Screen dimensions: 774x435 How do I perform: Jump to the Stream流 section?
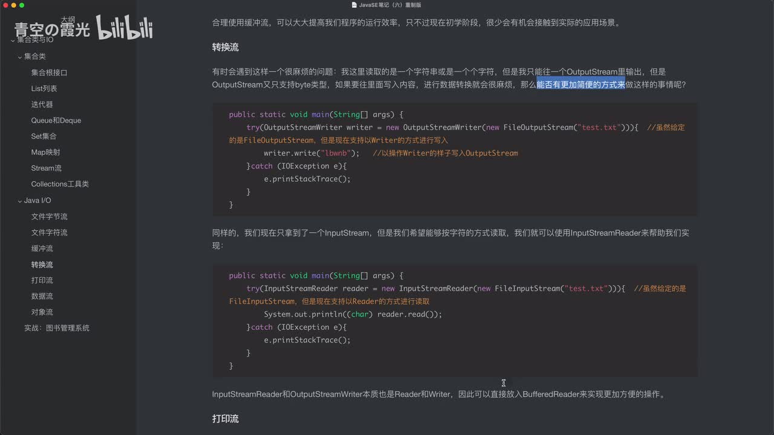pyautogui.click(x=47, y=168)
